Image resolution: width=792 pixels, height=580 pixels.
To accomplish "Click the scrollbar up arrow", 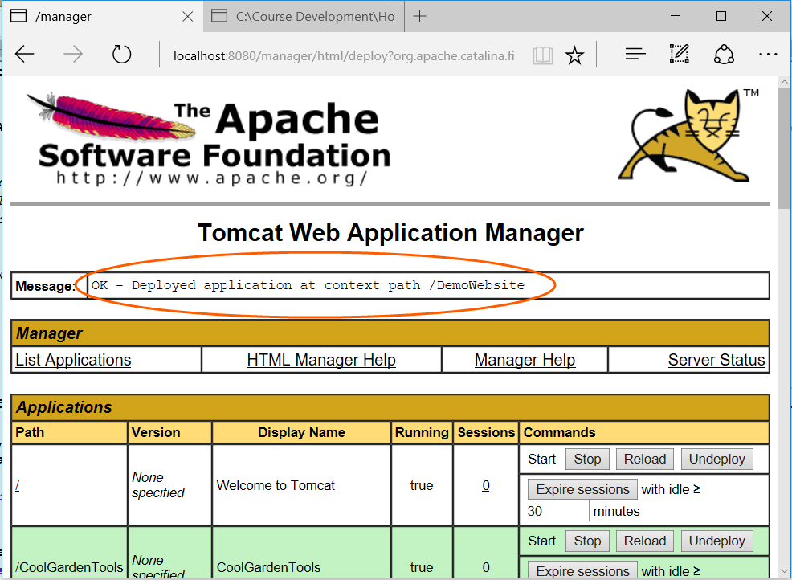I will coord(785,82).
